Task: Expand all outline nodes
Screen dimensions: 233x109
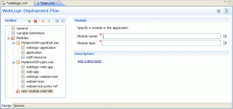Action: tap(57, 21)
